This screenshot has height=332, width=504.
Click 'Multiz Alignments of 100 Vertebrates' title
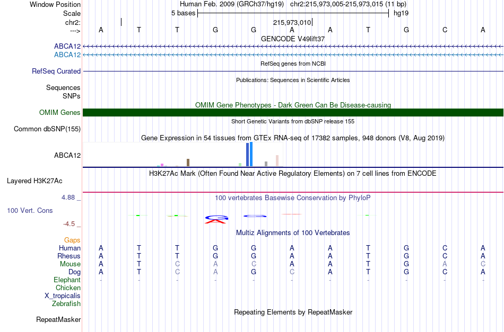point(293,232)
